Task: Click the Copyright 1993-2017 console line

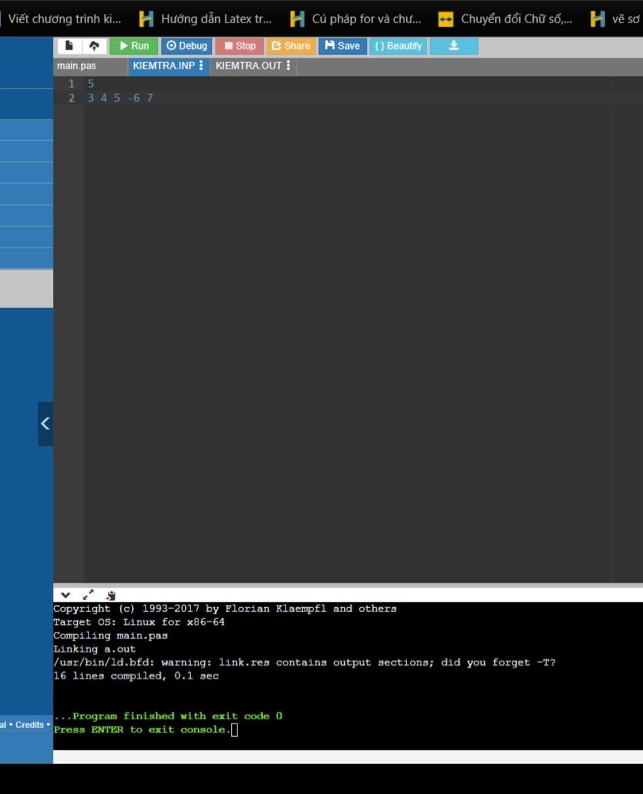Action: click(225, 609)
